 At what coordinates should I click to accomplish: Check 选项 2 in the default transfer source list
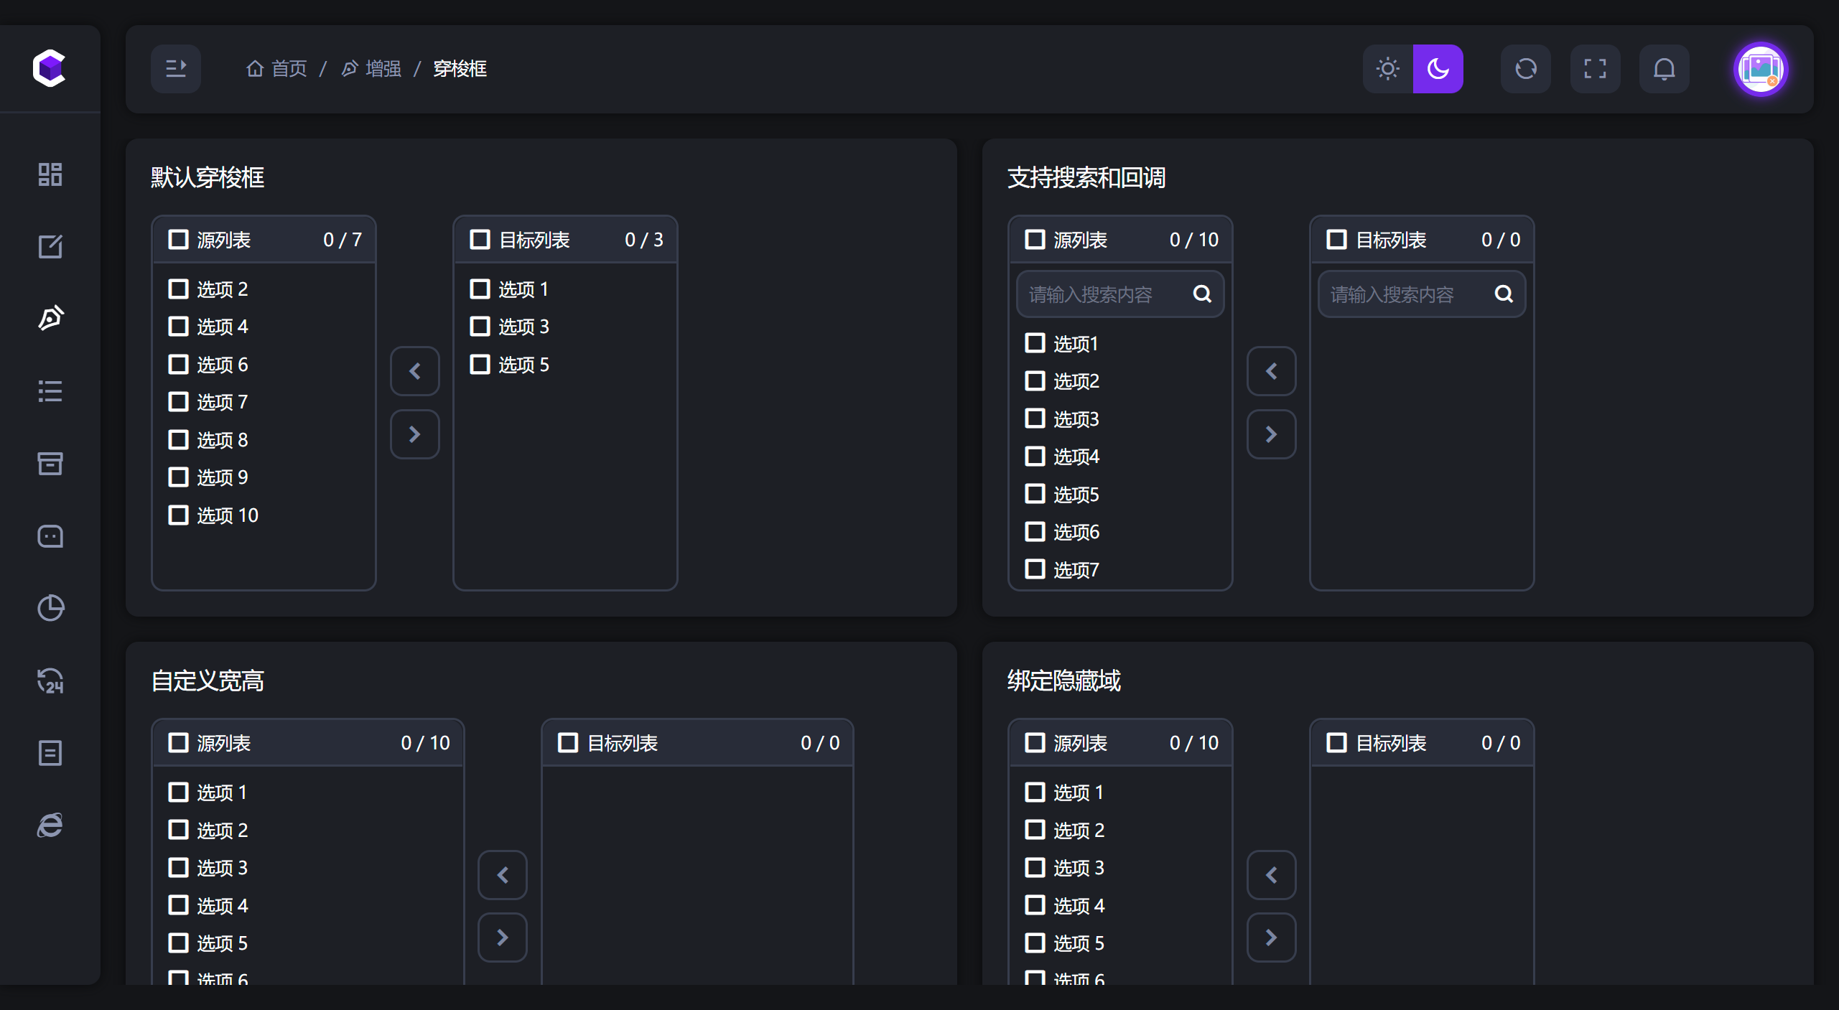coord(179,289)
